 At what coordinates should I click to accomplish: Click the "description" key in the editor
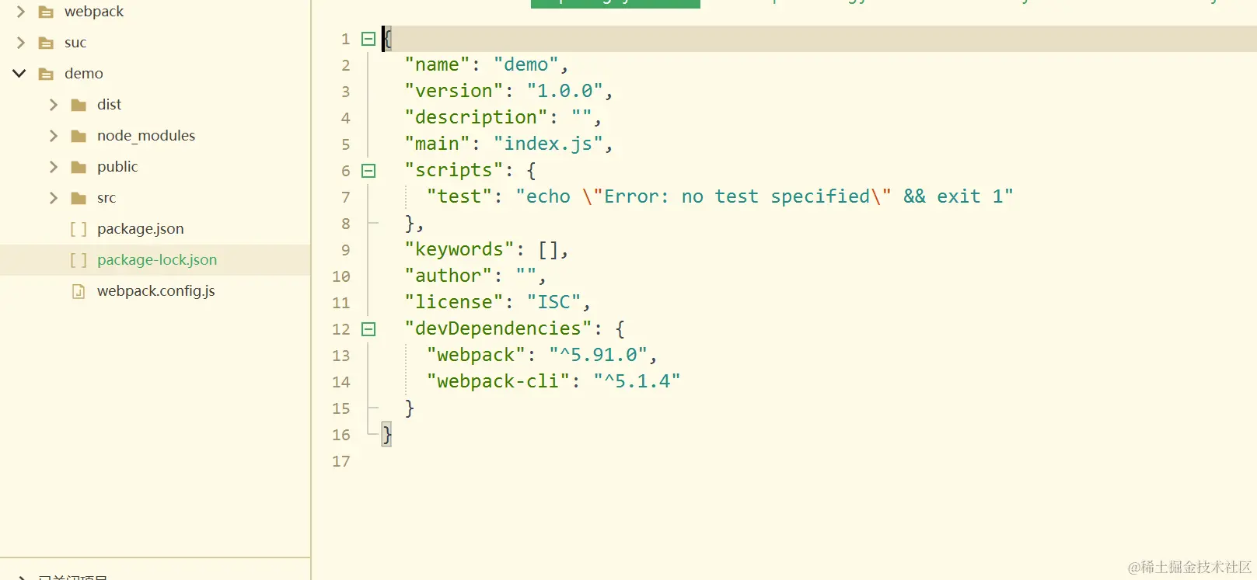[x=476, y=117]
